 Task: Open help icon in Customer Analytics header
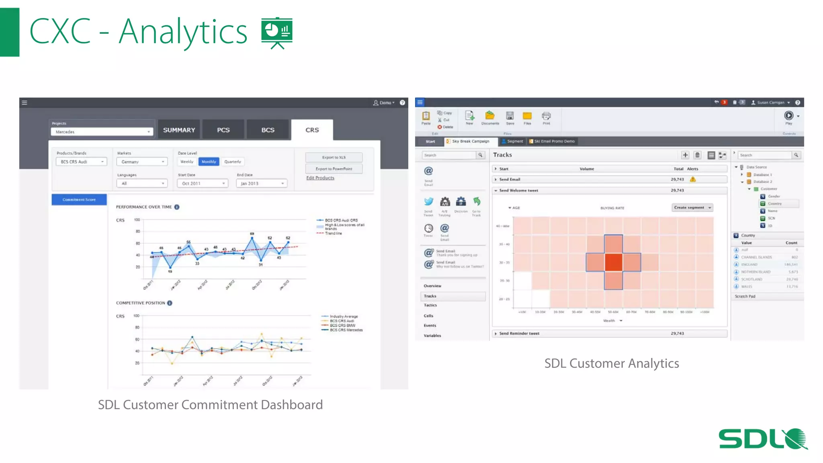point(798,102)
